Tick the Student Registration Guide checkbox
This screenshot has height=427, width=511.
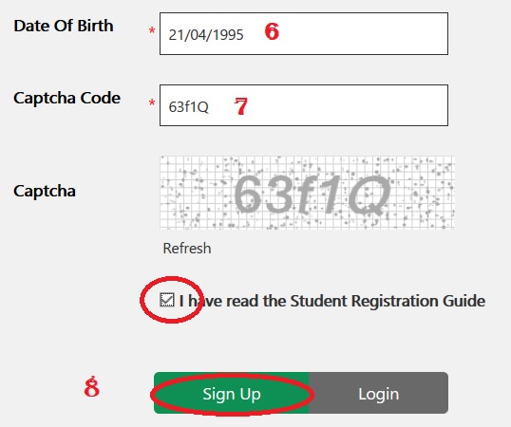(167, 300)
